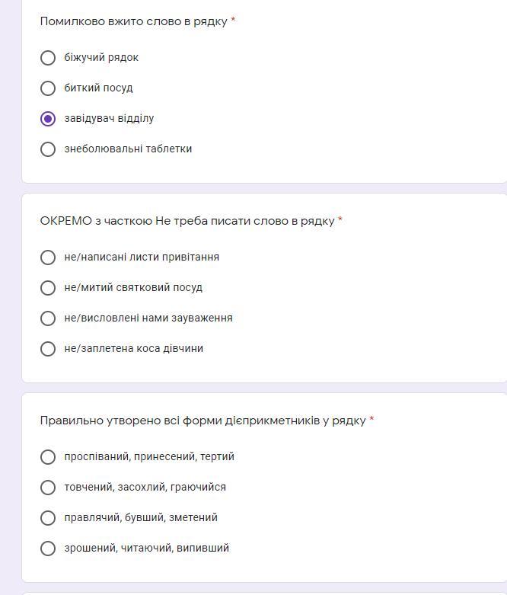This screenshot has height=595, width=507.
Task: Choose the 'биткий посуд' option
Action: [48, 88]
